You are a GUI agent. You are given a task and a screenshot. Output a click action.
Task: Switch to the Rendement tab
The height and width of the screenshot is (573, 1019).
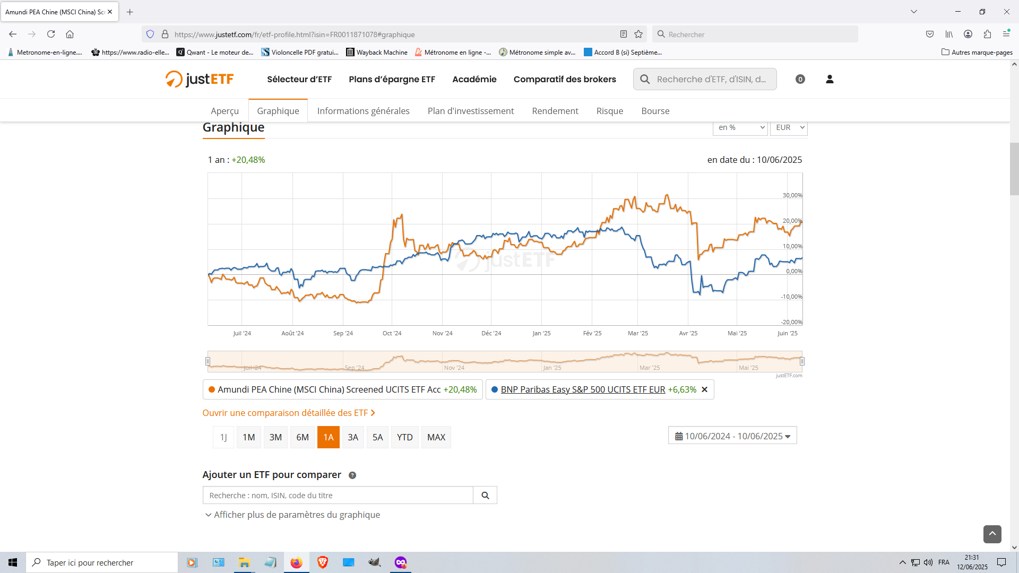tap(555, 111)
